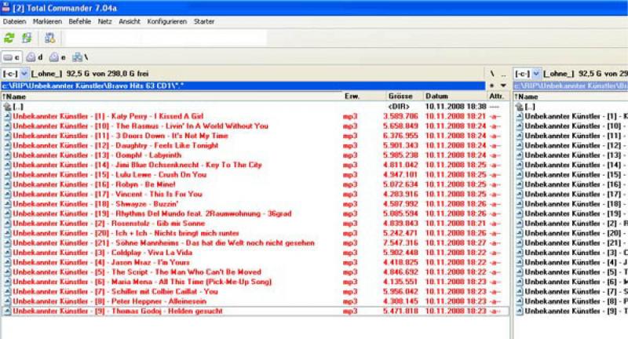
Task: Switch to drive c button
Action: coord(12,57)
